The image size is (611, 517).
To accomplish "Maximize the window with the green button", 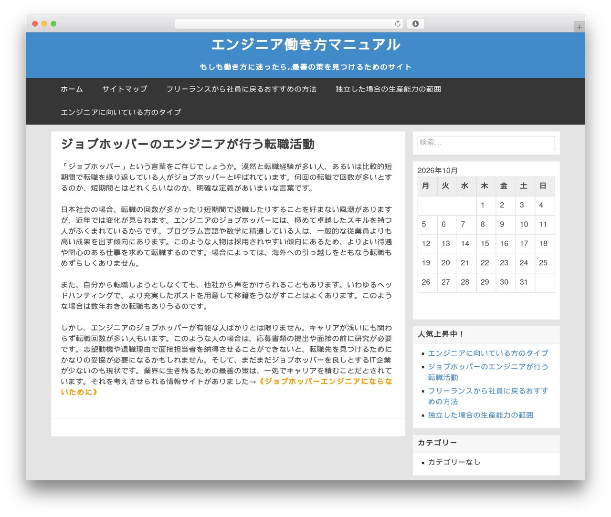I will pos(53,24).
